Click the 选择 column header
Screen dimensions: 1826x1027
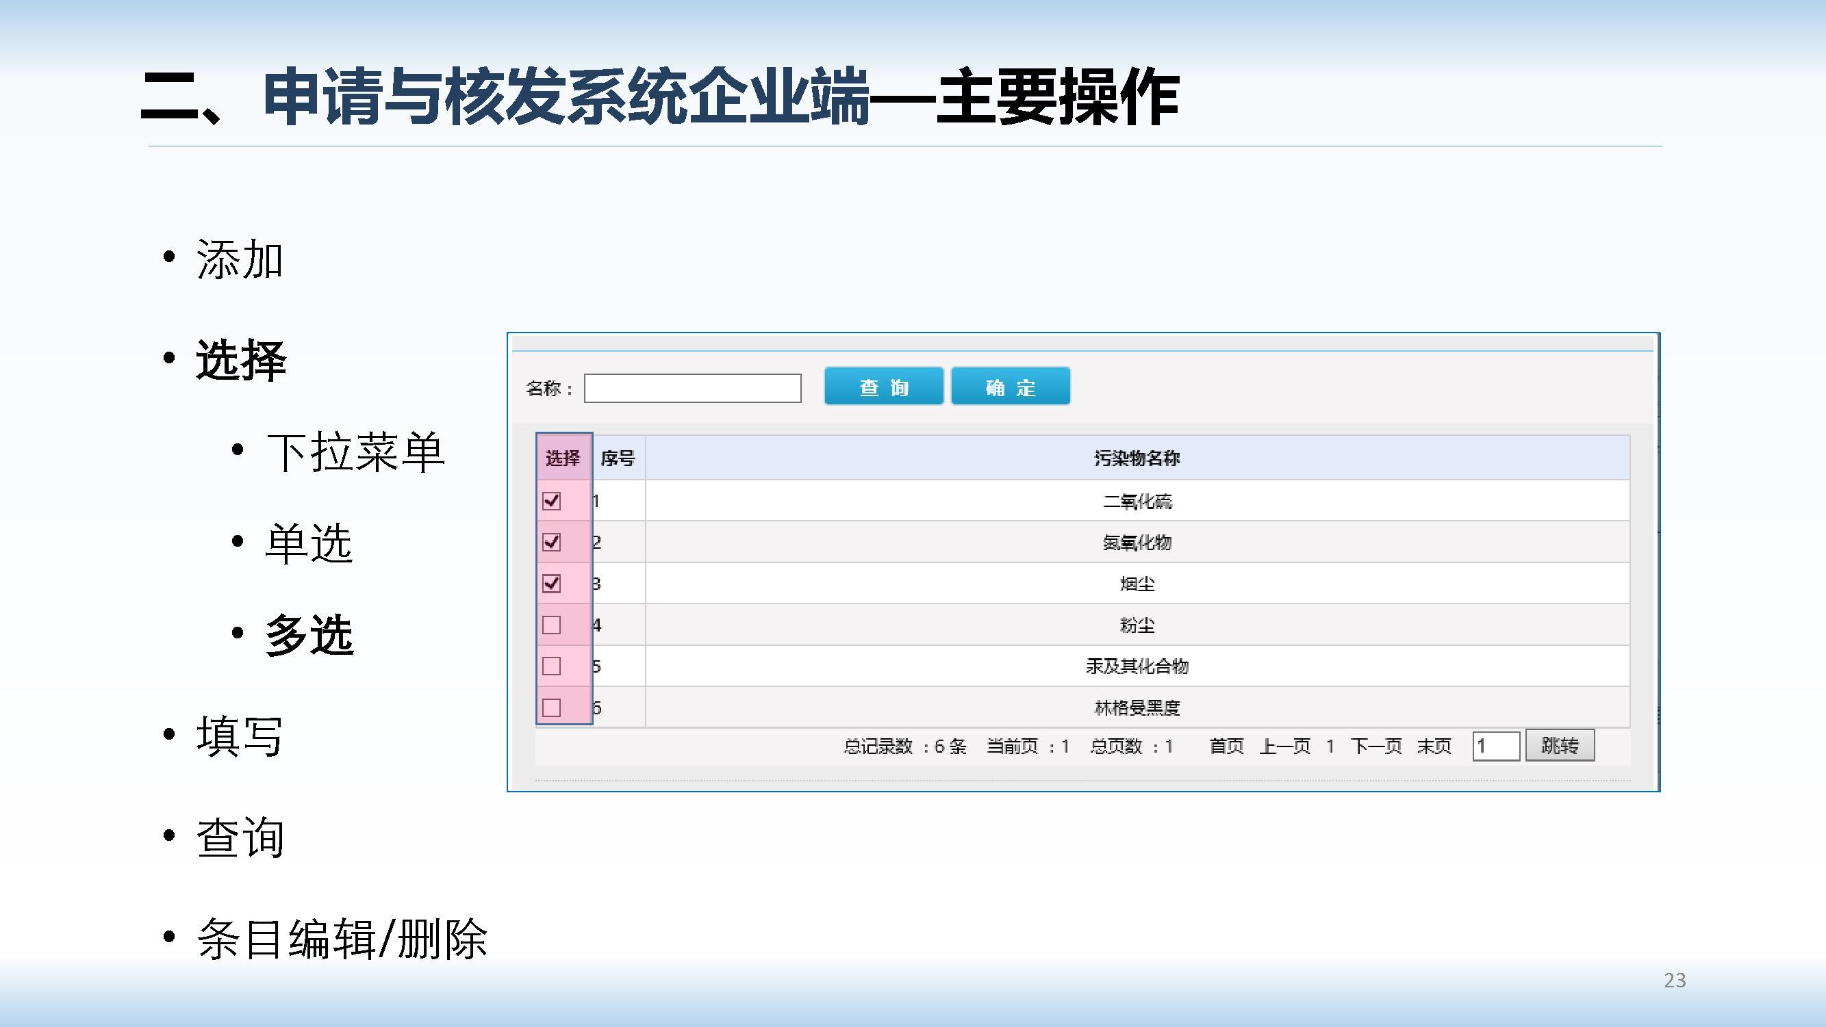click(563, 458)
